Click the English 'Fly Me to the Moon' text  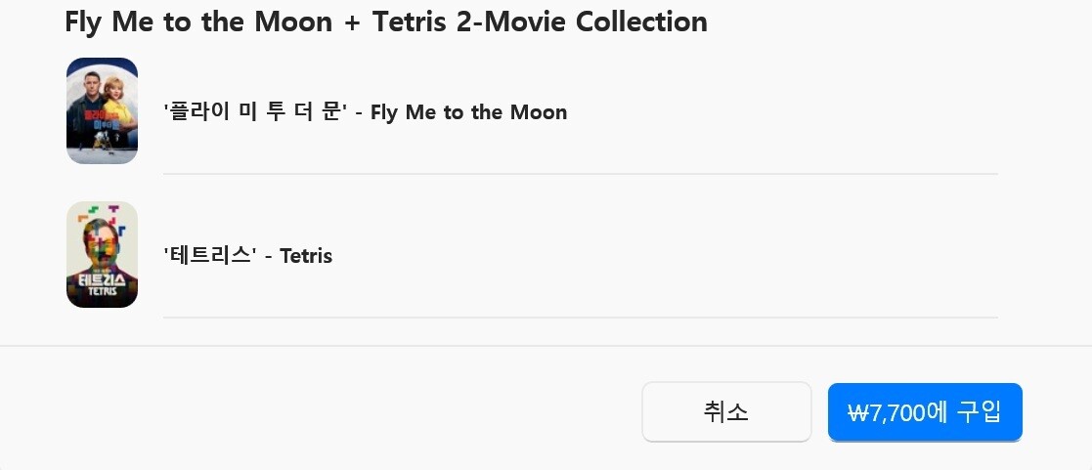(468, 112)
